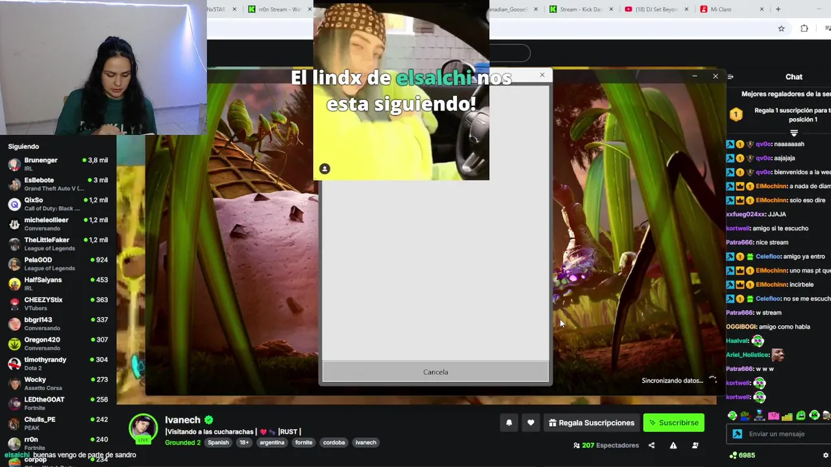Open TheLittleFaker channel in sidebar

(x=58, y=244)
